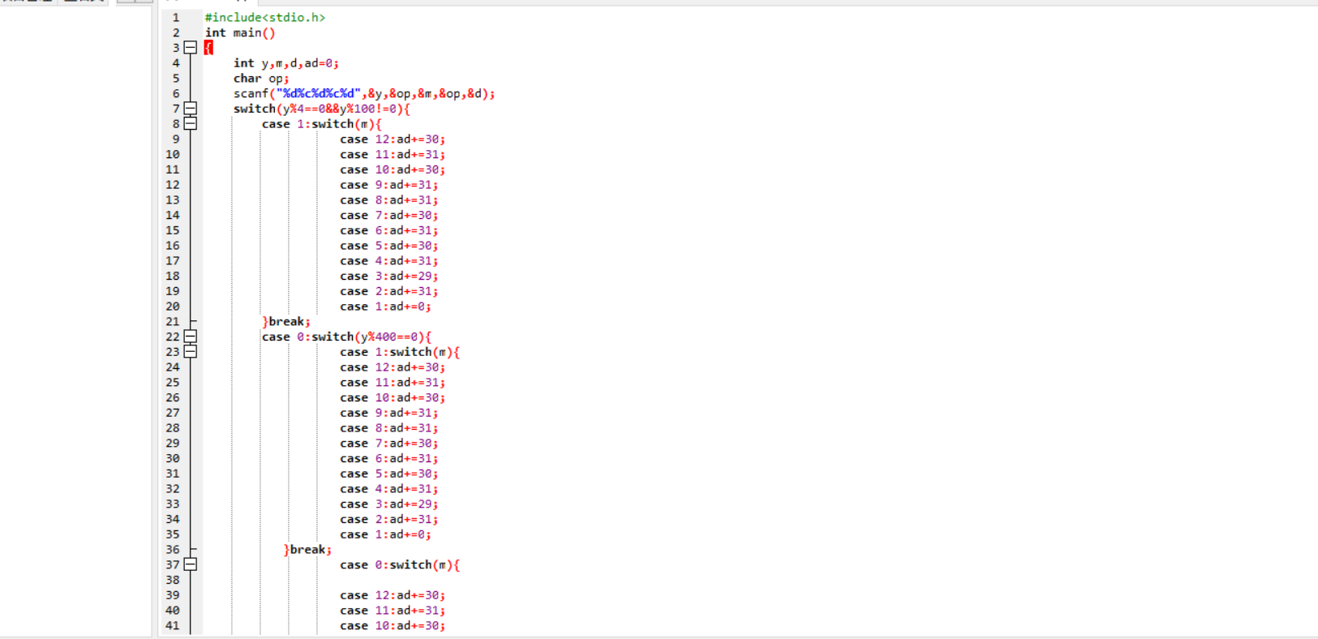Click 'case 6:ad+=31;' on line 15

click(389, 230)
